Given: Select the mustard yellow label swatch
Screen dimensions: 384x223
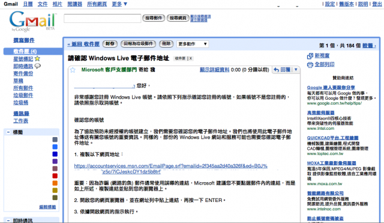Looking at the screenshot, I should click(x=55, y=191).
